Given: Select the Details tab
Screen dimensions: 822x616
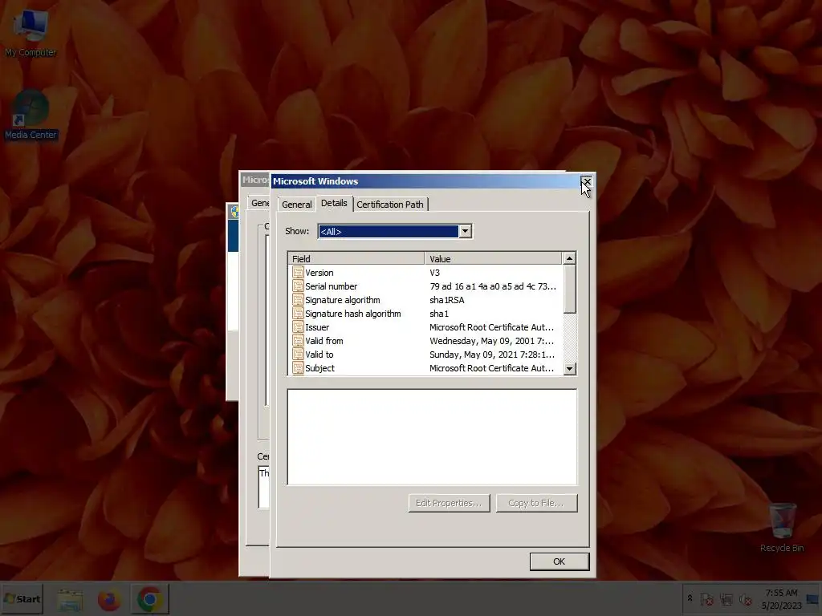Looking at the screenshot, I should point(334,203).
